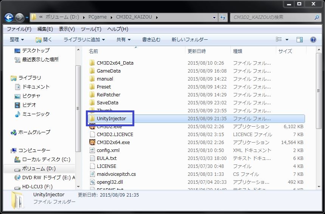
Task: Select ホームグループ in navigation pane
Action: (x=30, y=132)
